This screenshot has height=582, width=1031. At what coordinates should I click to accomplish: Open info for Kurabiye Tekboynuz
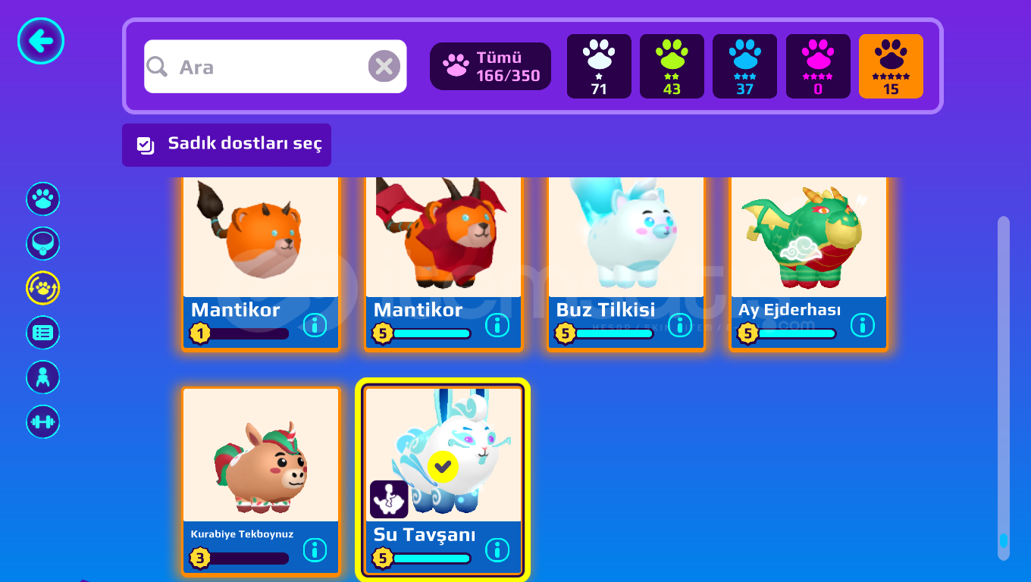(315, 550)
